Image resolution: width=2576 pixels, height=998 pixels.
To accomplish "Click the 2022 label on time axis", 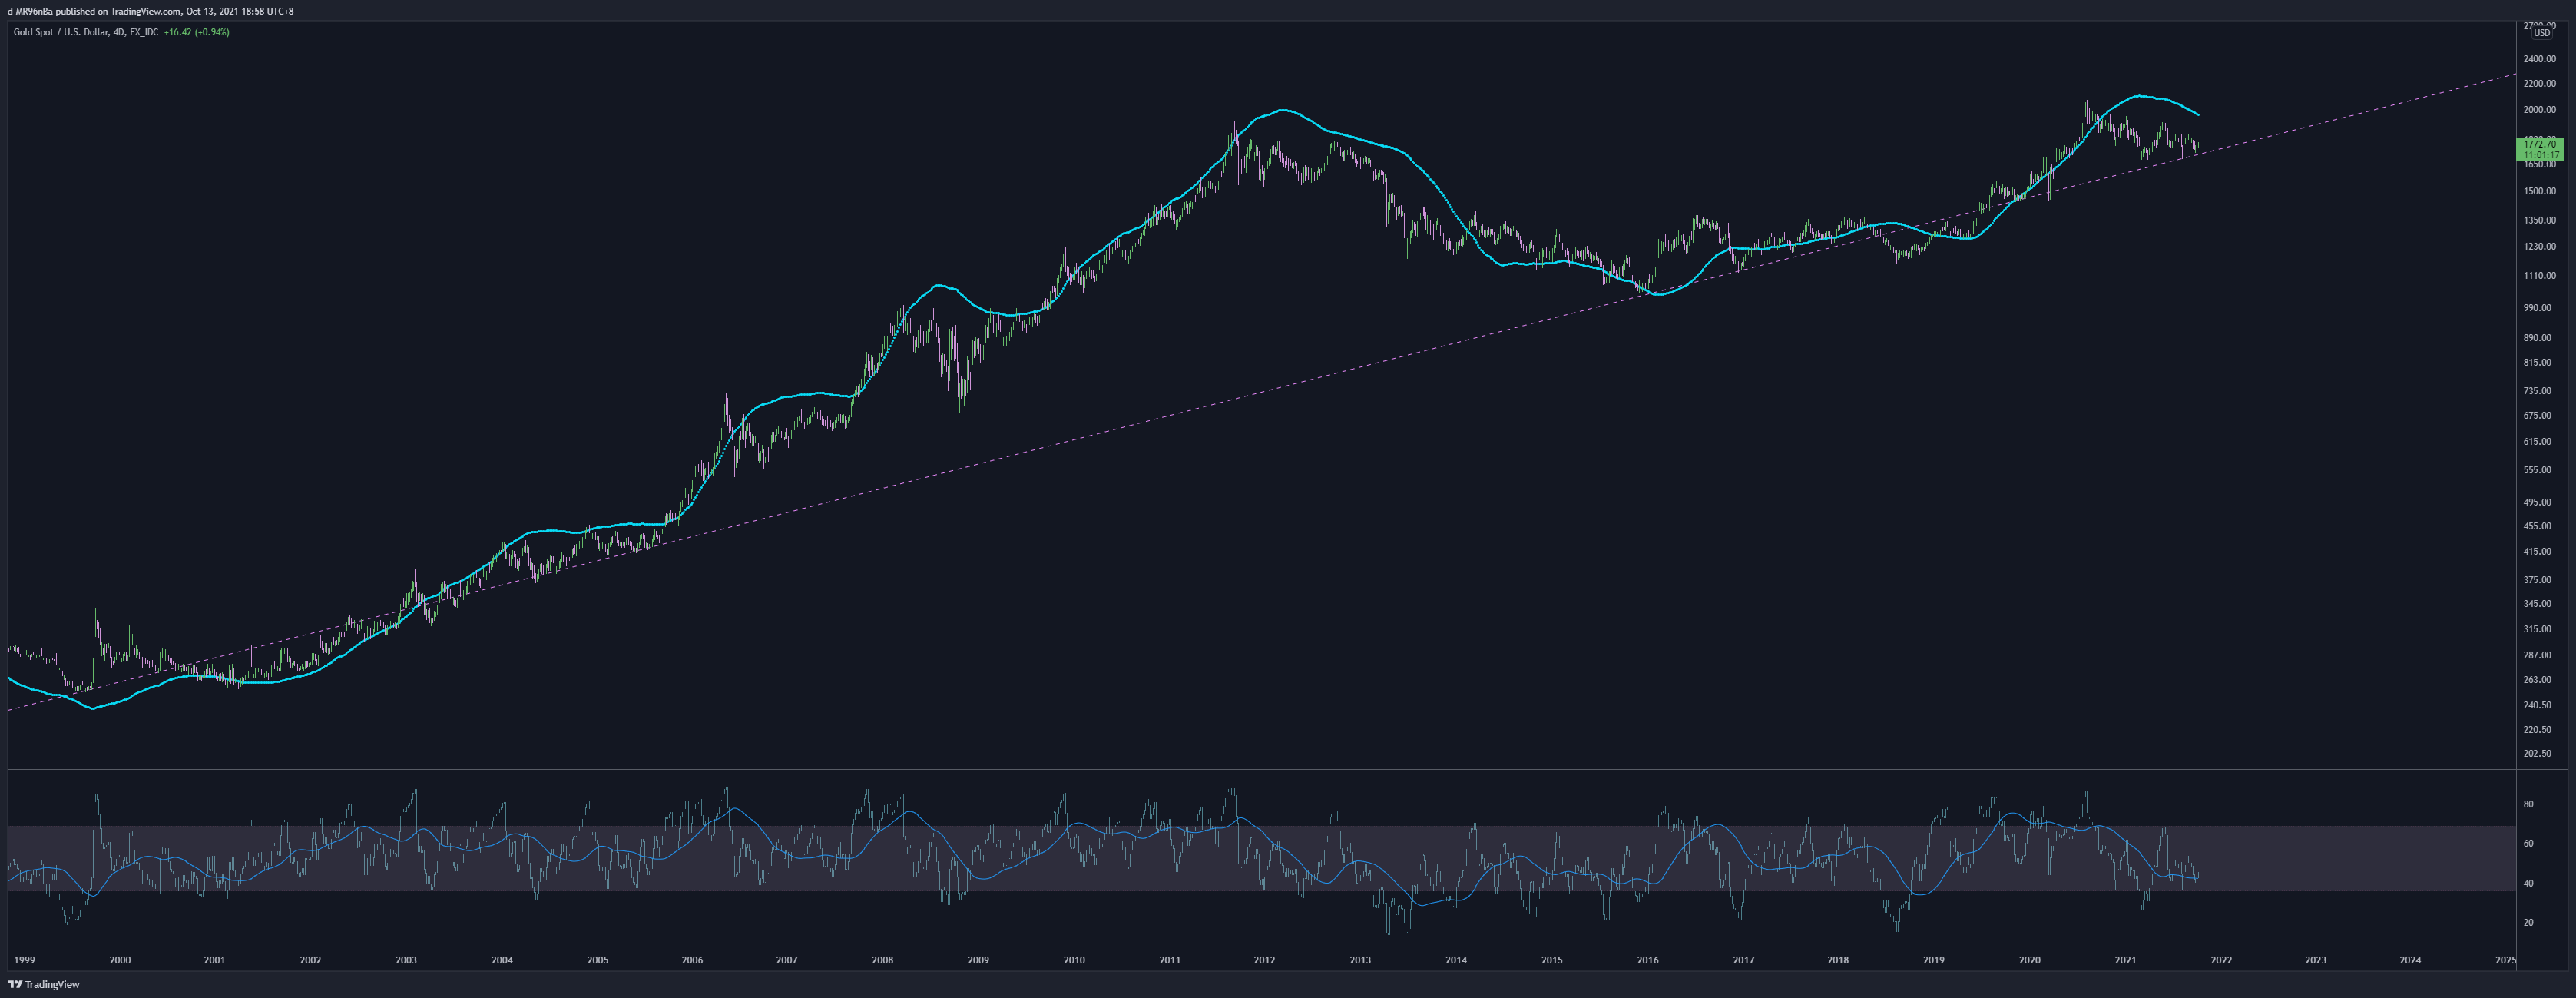I will [x=2221, y=961].
